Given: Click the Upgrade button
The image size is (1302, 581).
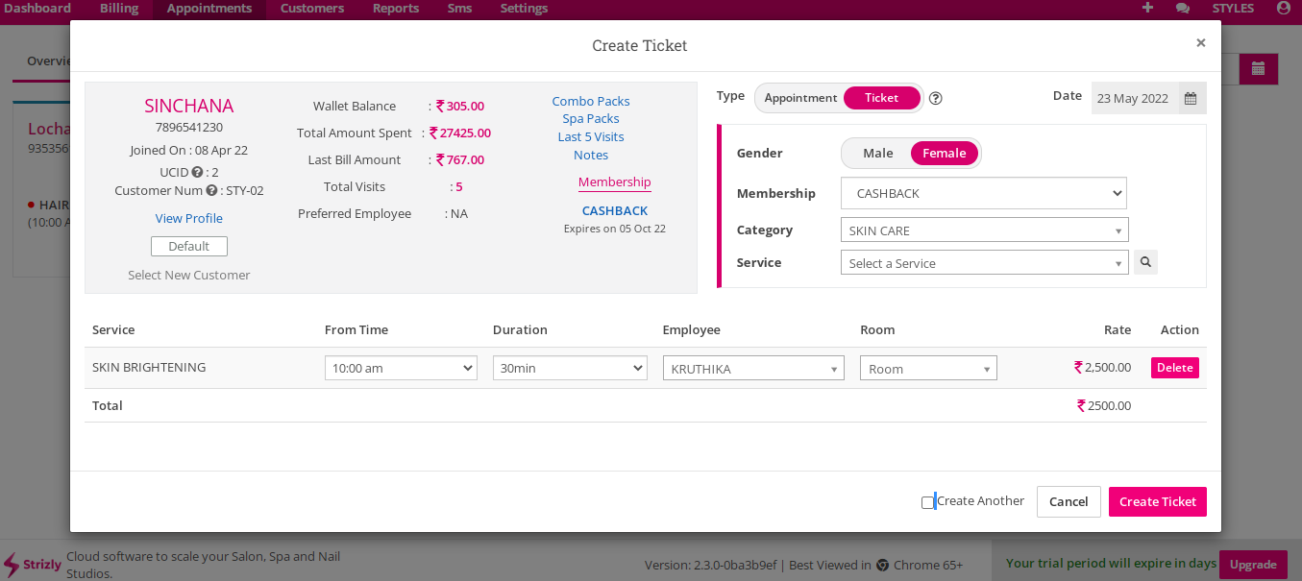Looking at the screenshot, I should click(x=1253, y=564).
